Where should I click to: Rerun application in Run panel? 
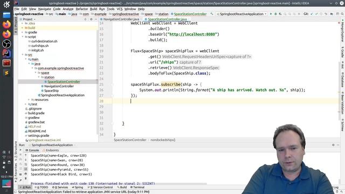20,150
